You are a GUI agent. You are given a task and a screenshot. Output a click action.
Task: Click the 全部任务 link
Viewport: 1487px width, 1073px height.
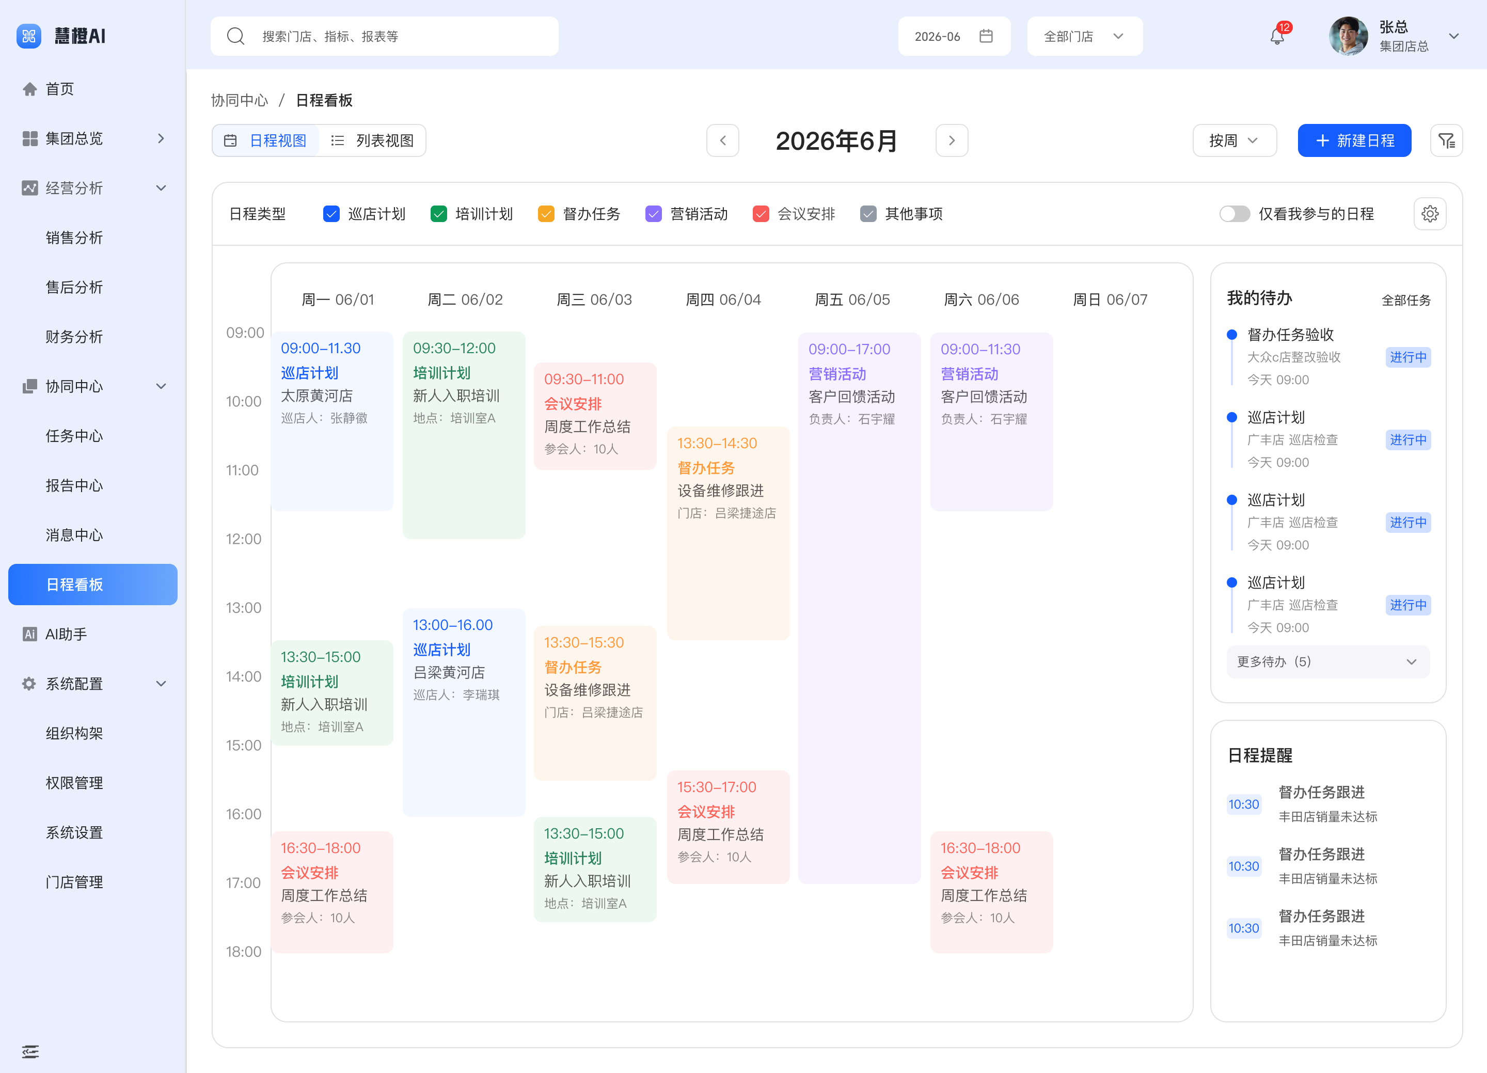1406,301
